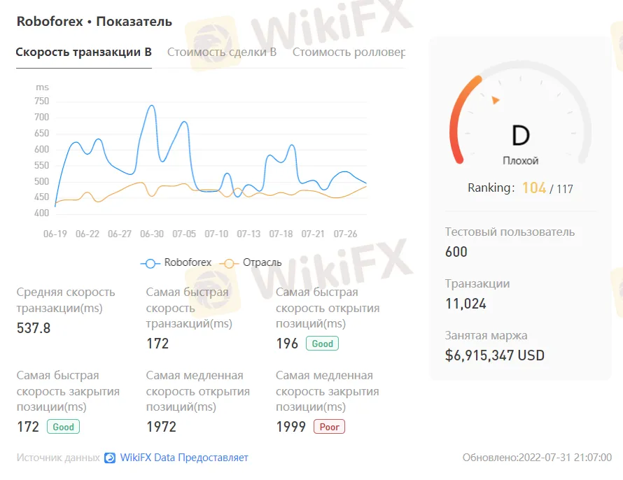Click the orange gauge pointer arrow
The height and width of the screenshot is (480, 623).
pos(495,99)
